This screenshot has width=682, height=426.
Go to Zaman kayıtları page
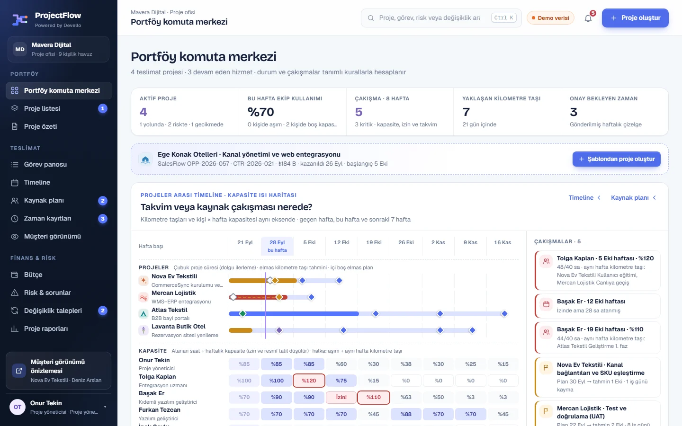(59, 218)
